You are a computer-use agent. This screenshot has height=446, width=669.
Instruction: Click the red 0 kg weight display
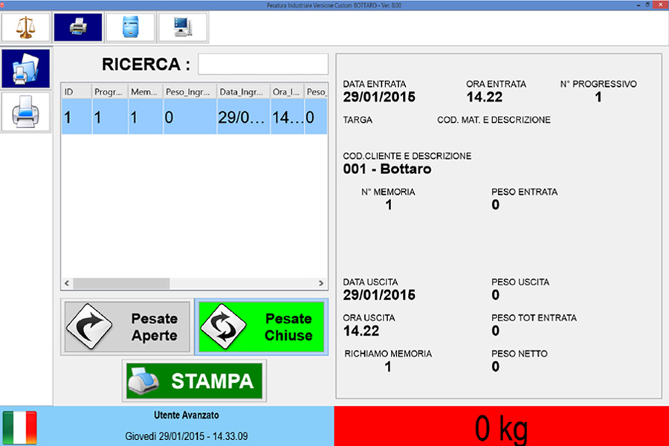tap(502, 427)
